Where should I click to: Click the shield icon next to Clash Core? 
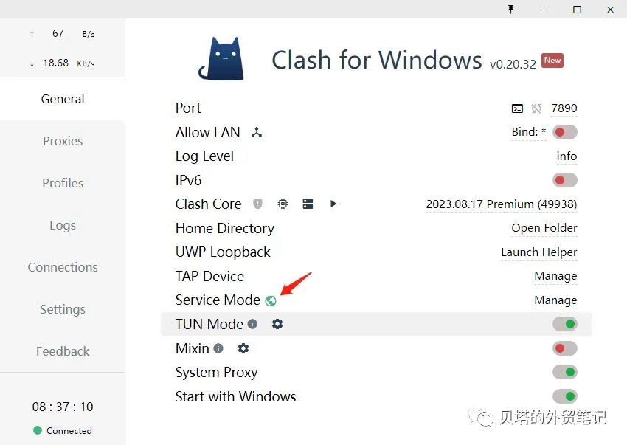click(x=257, y=204)
